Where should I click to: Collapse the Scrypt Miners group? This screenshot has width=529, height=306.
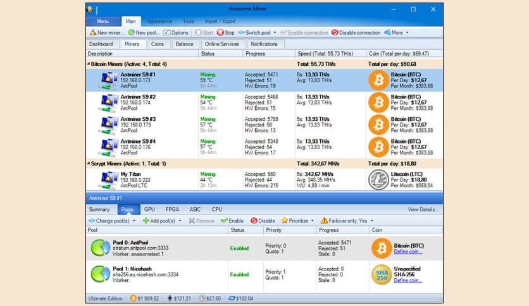point(89,164)
